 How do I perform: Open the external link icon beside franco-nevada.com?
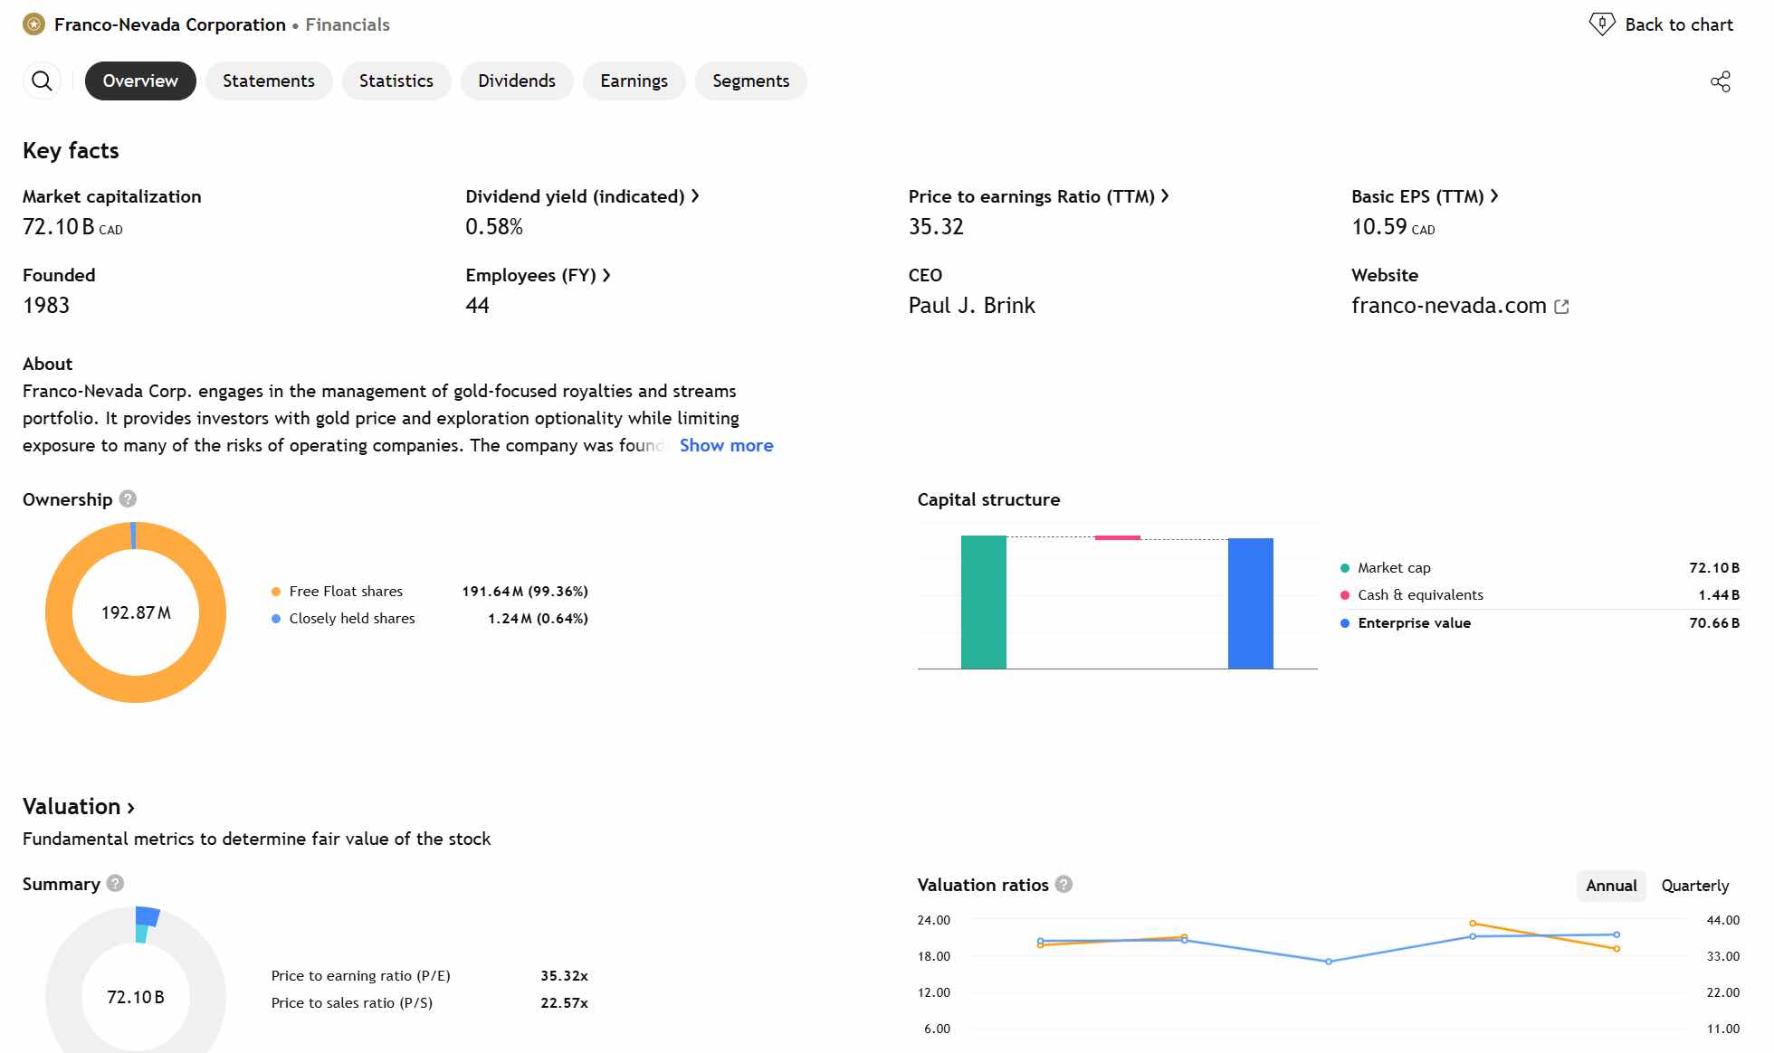pyautogui.click(x=1561, y=307)
